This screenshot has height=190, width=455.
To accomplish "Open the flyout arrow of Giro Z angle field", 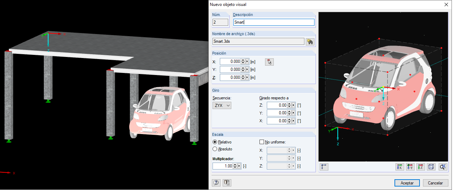I will (294, 105).
